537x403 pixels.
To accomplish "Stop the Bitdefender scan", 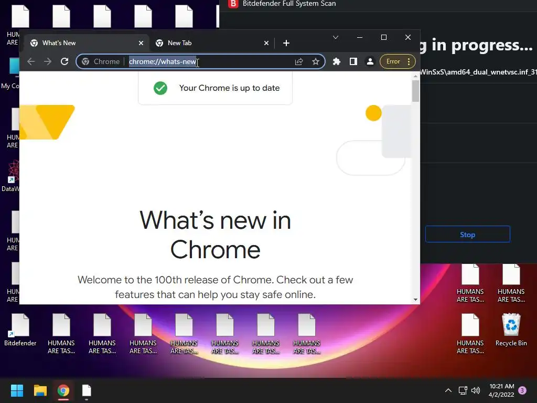I will pos(467,235).
